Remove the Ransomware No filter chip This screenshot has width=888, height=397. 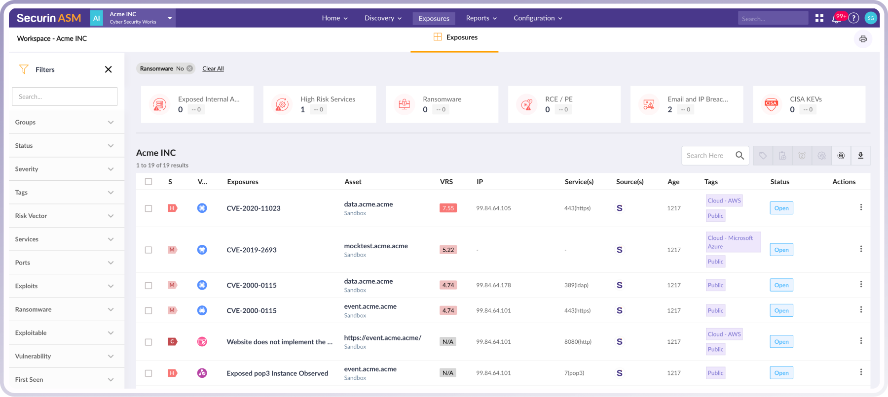[189, 68]
